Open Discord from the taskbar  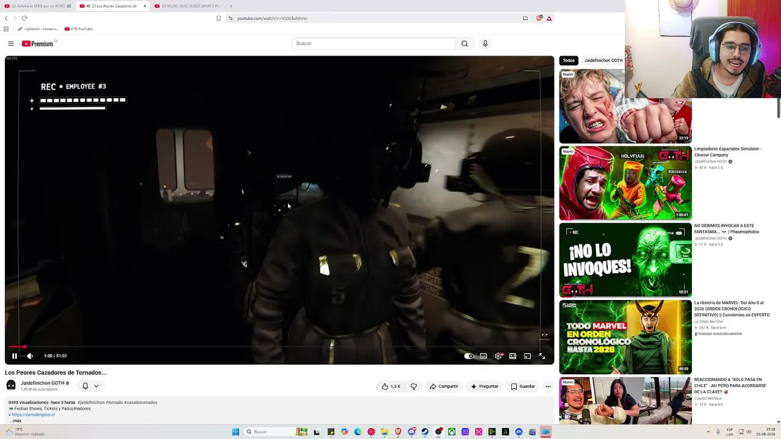point(411,432)
